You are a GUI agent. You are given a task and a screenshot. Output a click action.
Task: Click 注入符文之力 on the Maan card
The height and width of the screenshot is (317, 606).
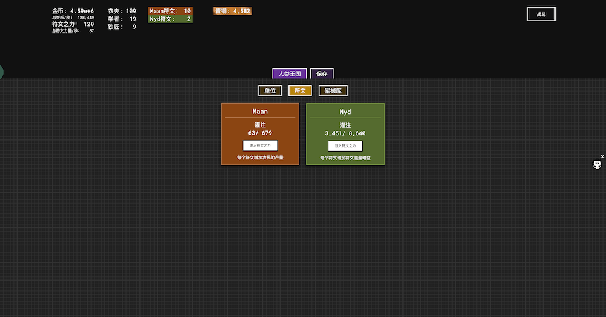coord(260,145)
